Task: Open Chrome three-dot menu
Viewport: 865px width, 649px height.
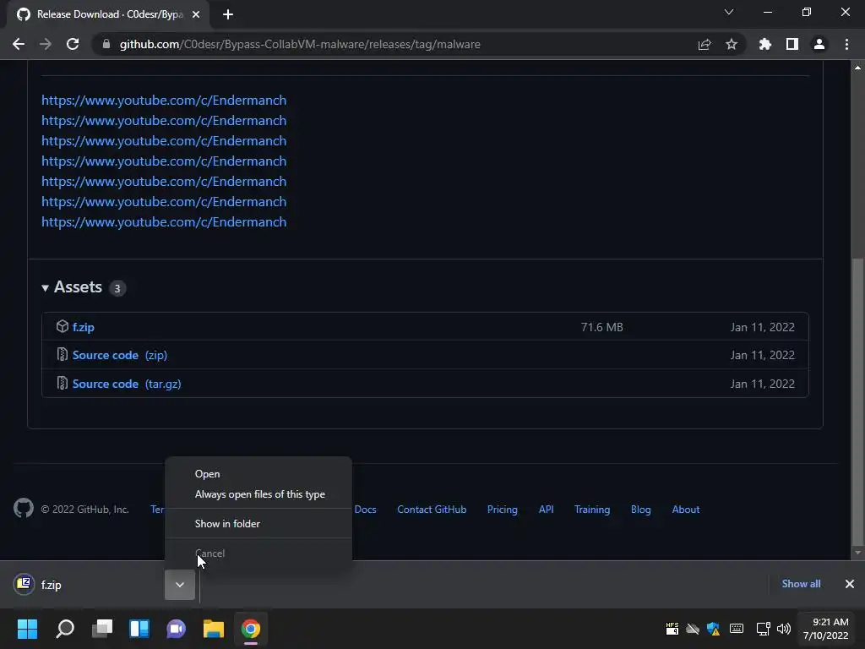Action: coord(846,44)
